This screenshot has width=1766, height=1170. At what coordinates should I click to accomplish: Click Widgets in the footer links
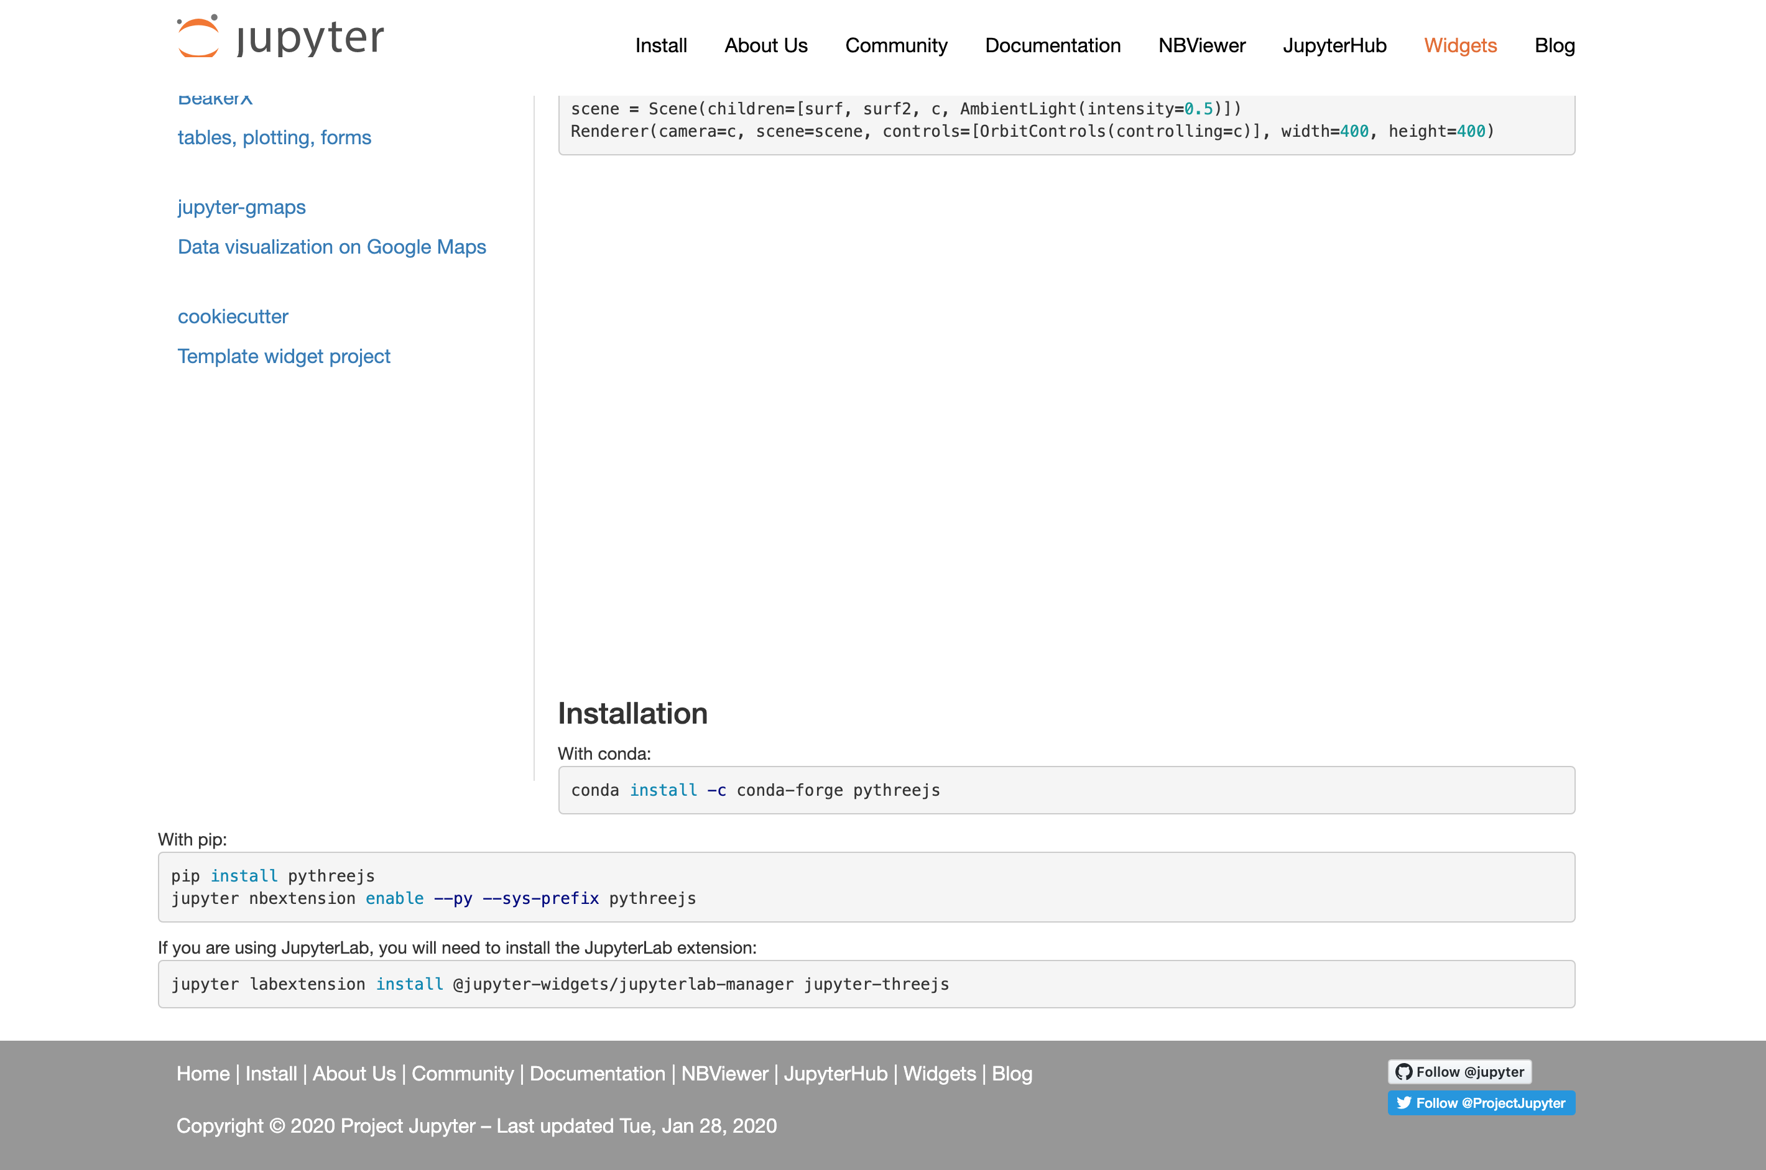pyautogui.click(x=939, y=1073)
